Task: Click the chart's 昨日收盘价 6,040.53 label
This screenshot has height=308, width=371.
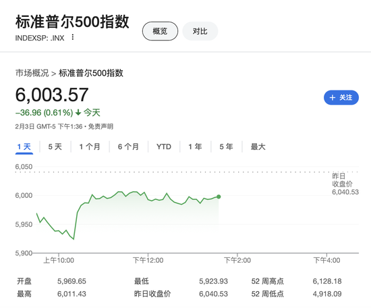Action: coord(345,184)
